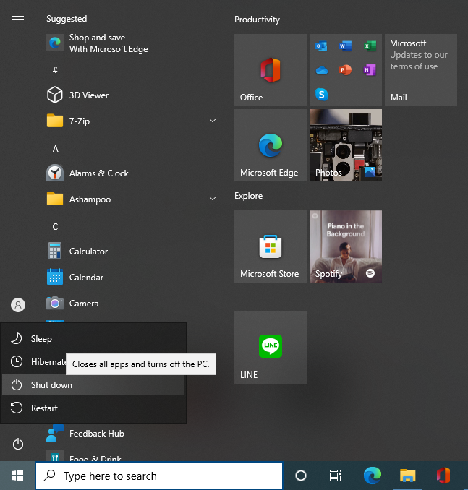Viewport: 468px width, 490px height.
Task: Open the Calendar app
Action: coord(132,278)
